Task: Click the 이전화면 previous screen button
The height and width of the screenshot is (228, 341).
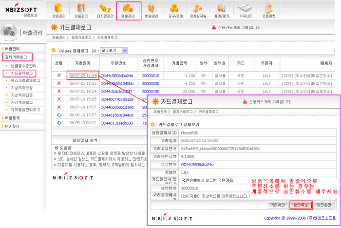Action: (x=322, y=204)
